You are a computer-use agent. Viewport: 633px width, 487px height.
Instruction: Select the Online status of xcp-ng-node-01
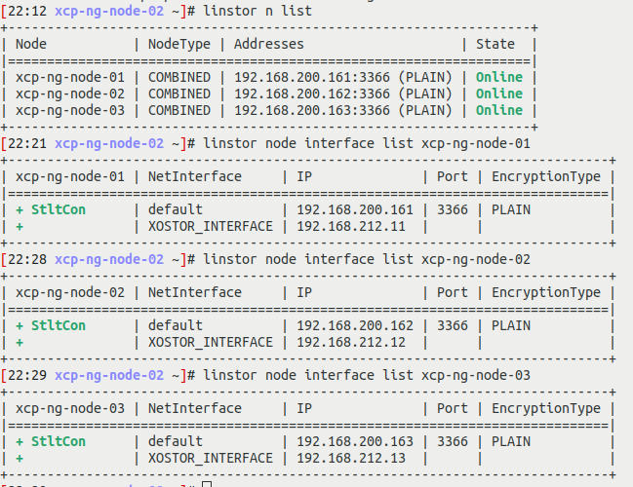pyautogui.click(x=498, y=77)
